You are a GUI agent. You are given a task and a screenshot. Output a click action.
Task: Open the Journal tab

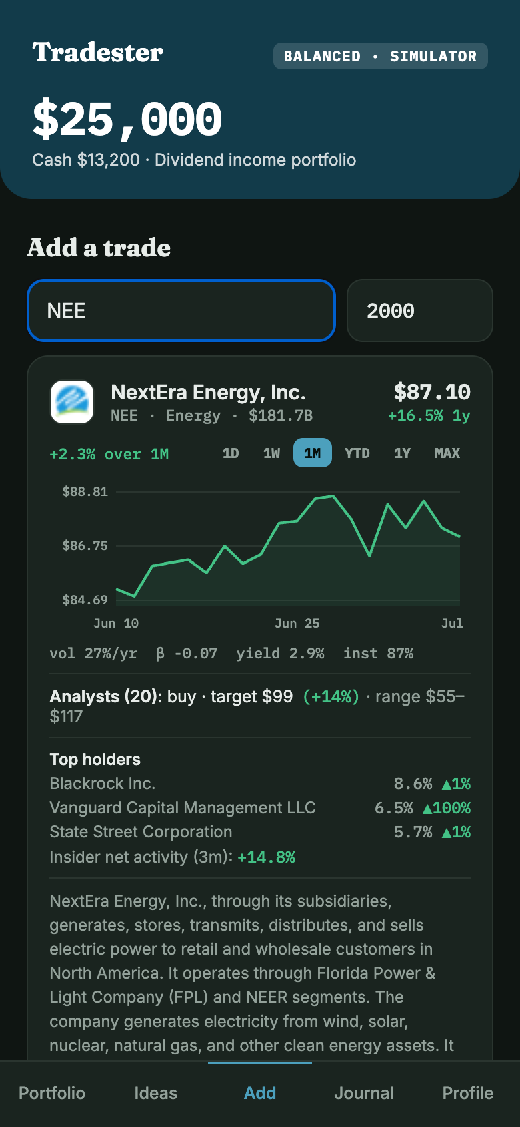364,1093
